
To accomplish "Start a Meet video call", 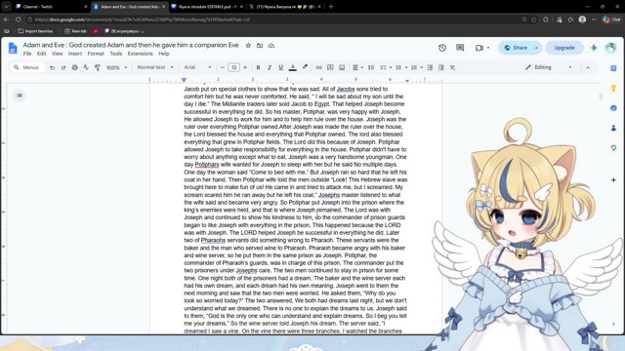I will 479,48.
